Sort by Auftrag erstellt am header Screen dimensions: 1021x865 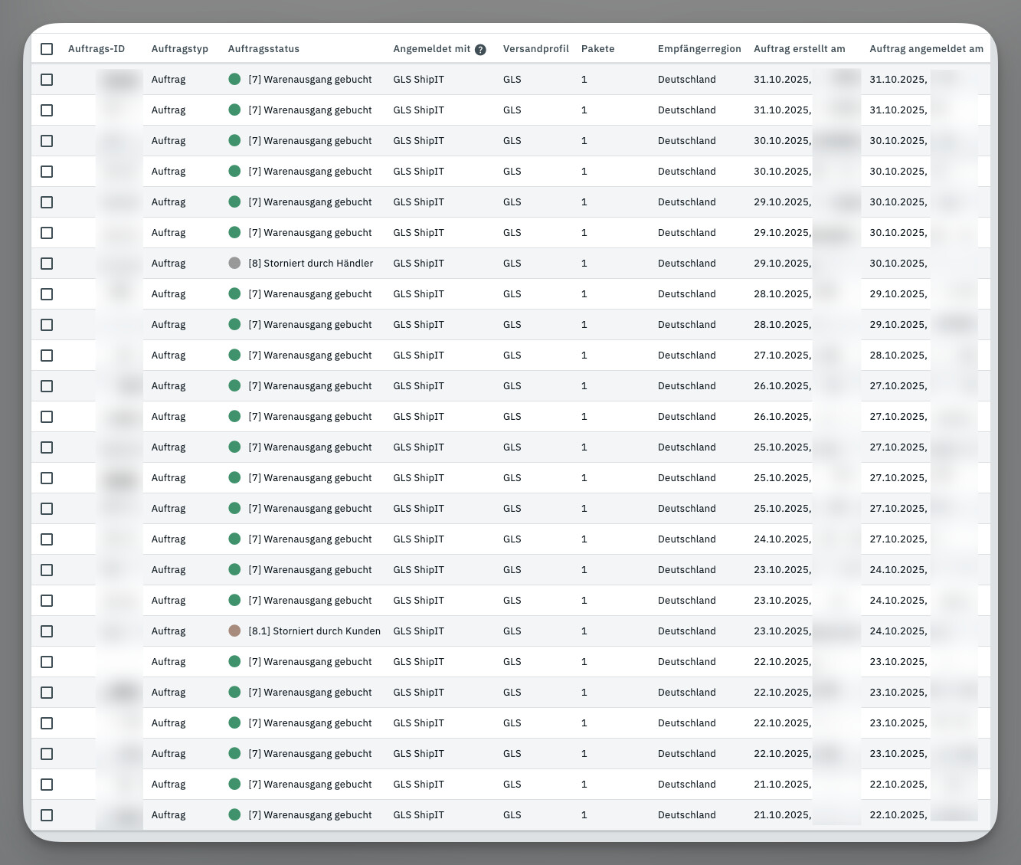(799, 49)
